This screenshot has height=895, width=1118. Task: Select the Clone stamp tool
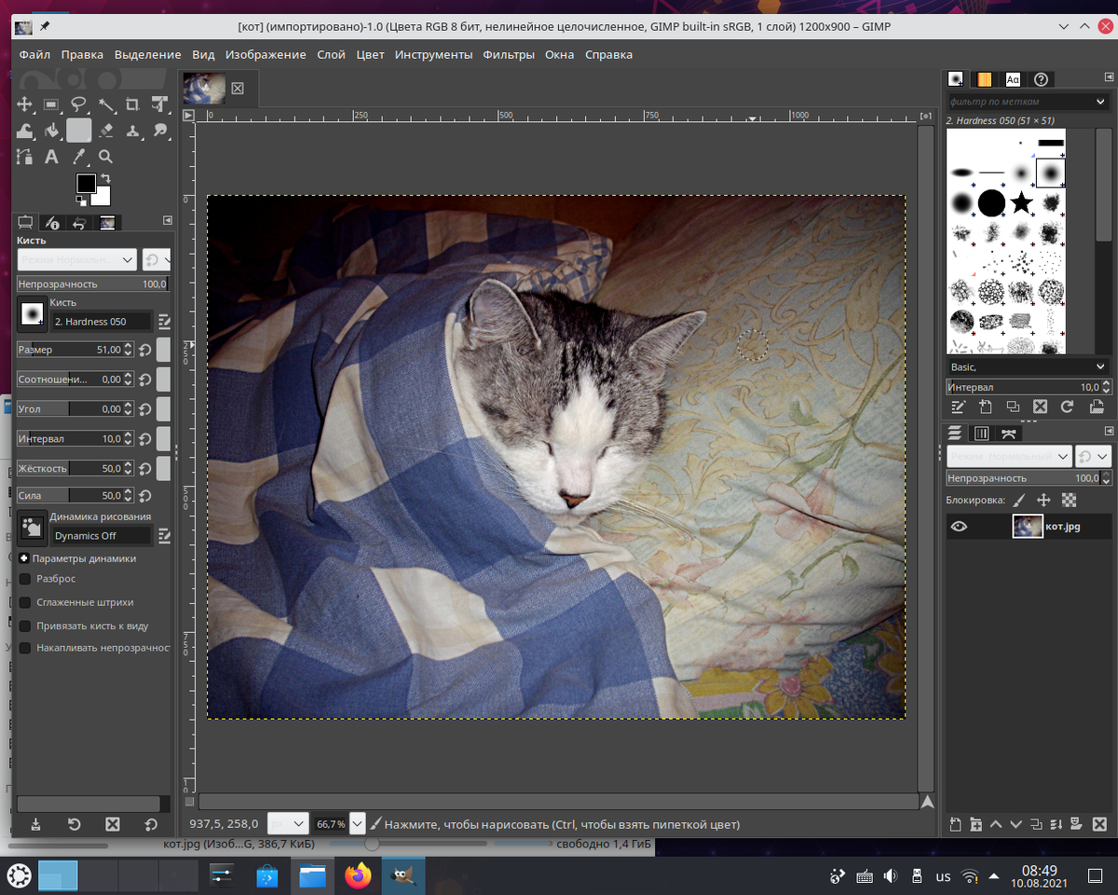tap(133, 131)
